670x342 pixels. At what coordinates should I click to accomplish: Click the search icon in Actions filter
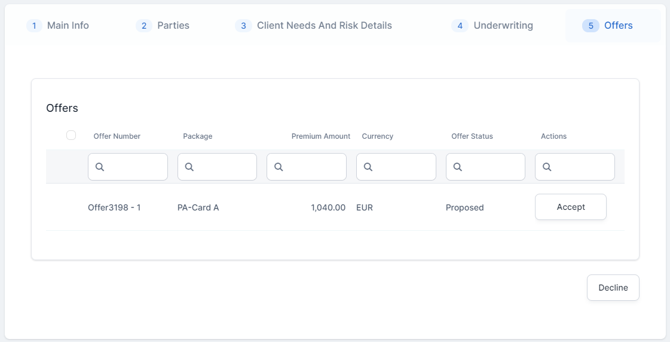[x=547, y=167]
